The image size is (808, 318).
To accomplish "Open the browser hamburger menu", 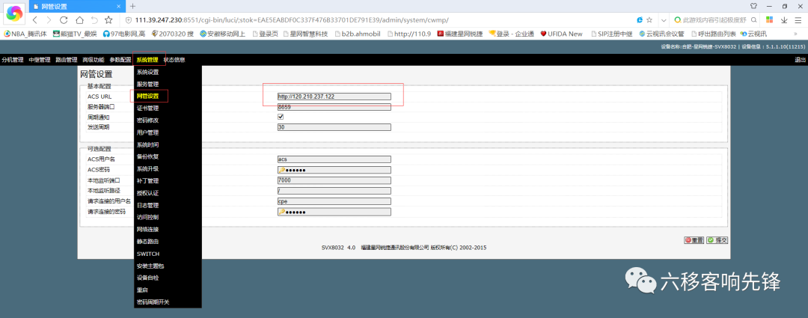I will (798, 20).
